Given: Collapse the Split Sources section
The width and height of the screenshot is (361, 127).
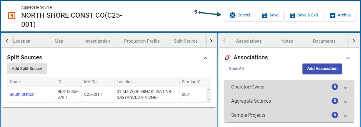Looking at the screenshot, I should [205, 58].
